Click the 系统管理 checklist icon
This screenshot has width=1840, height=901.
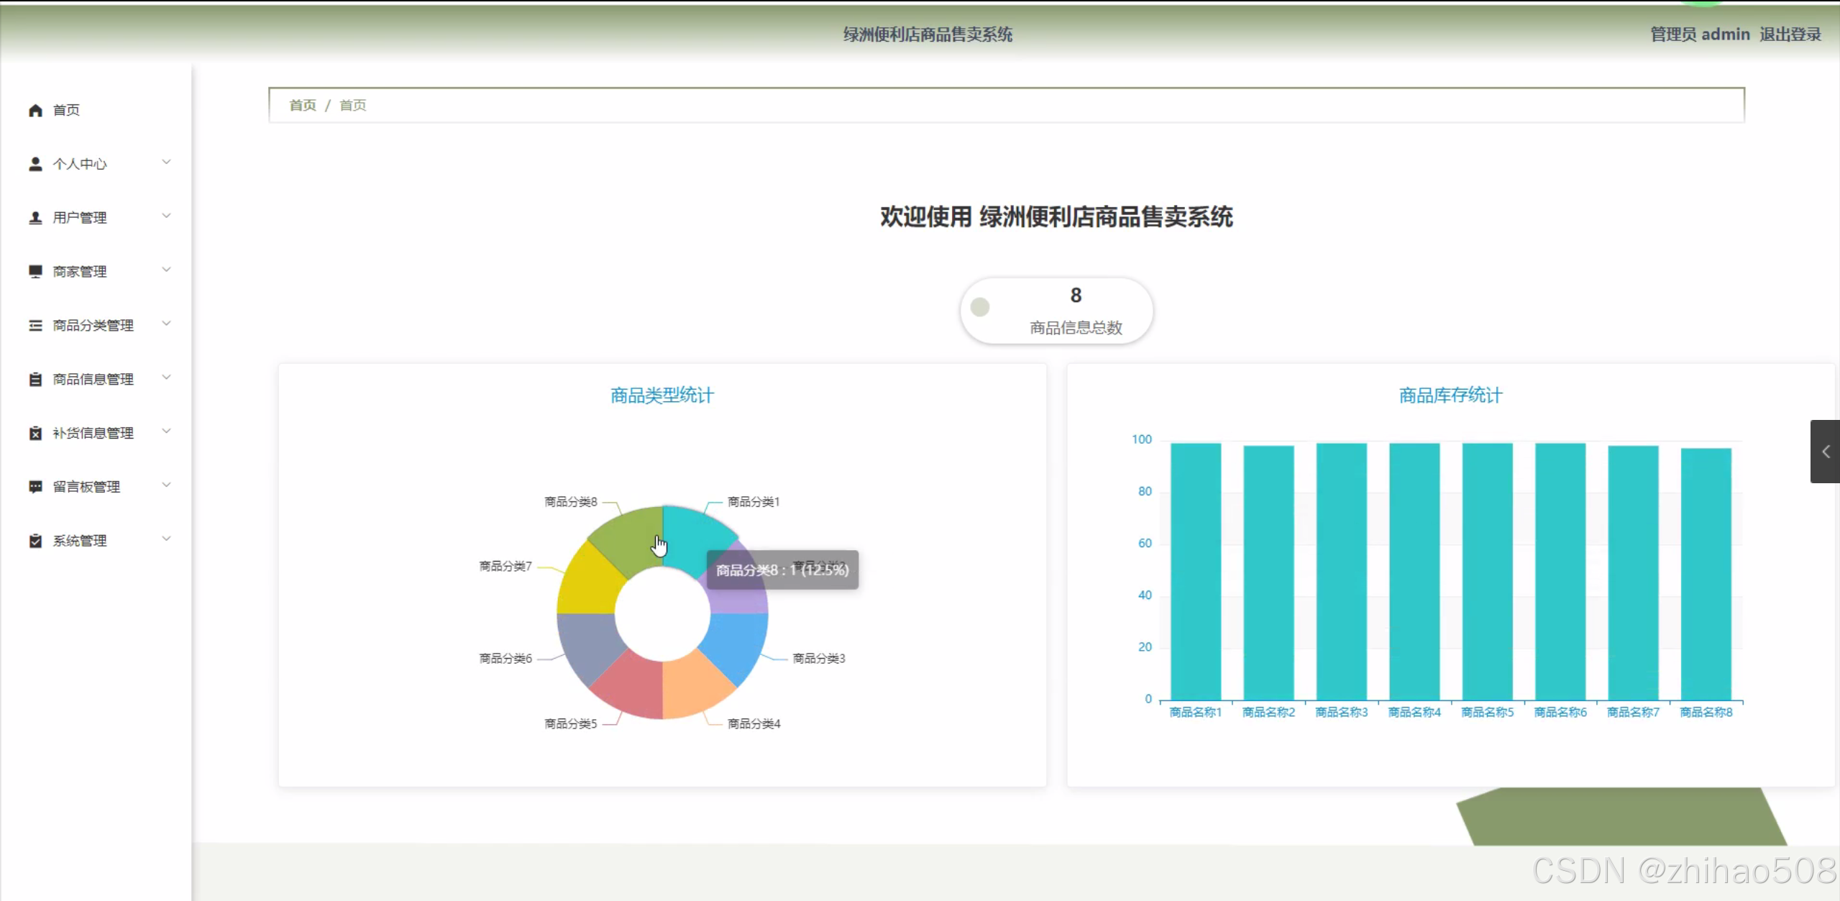(x=35, y=541)
